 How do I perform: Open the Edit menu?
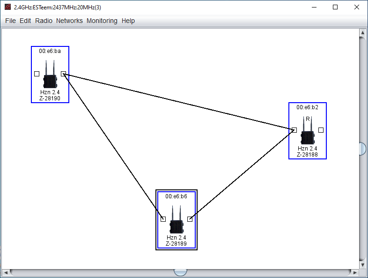pos(25,21)
